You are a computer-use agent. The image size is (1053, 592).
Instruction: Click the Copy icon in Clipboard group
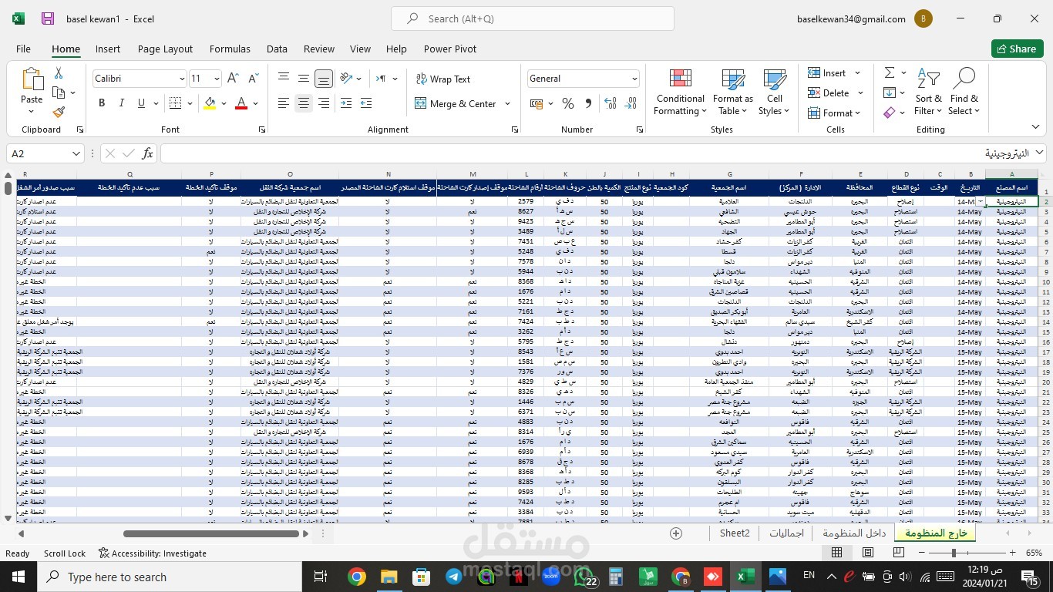(x=59, y=92)
